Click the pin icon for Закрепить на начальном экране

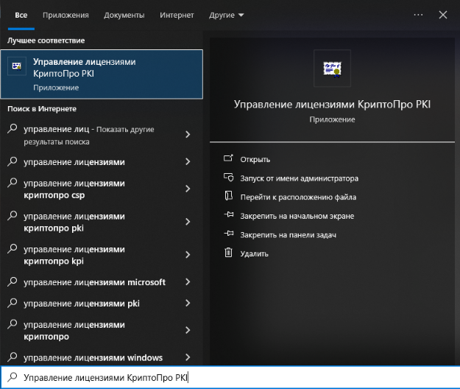pos(228,216)
